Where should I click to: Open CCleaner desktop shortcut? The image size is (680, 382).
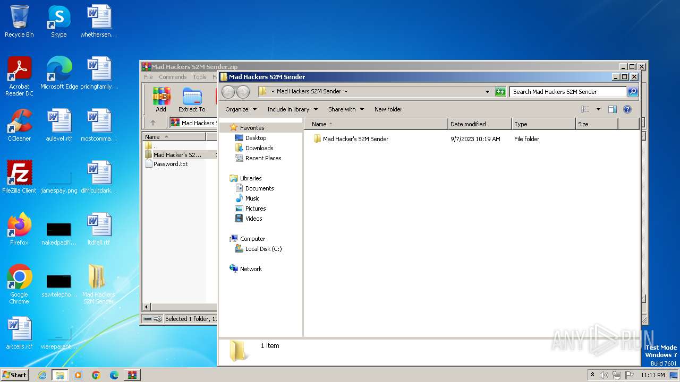tap(19, 126)
